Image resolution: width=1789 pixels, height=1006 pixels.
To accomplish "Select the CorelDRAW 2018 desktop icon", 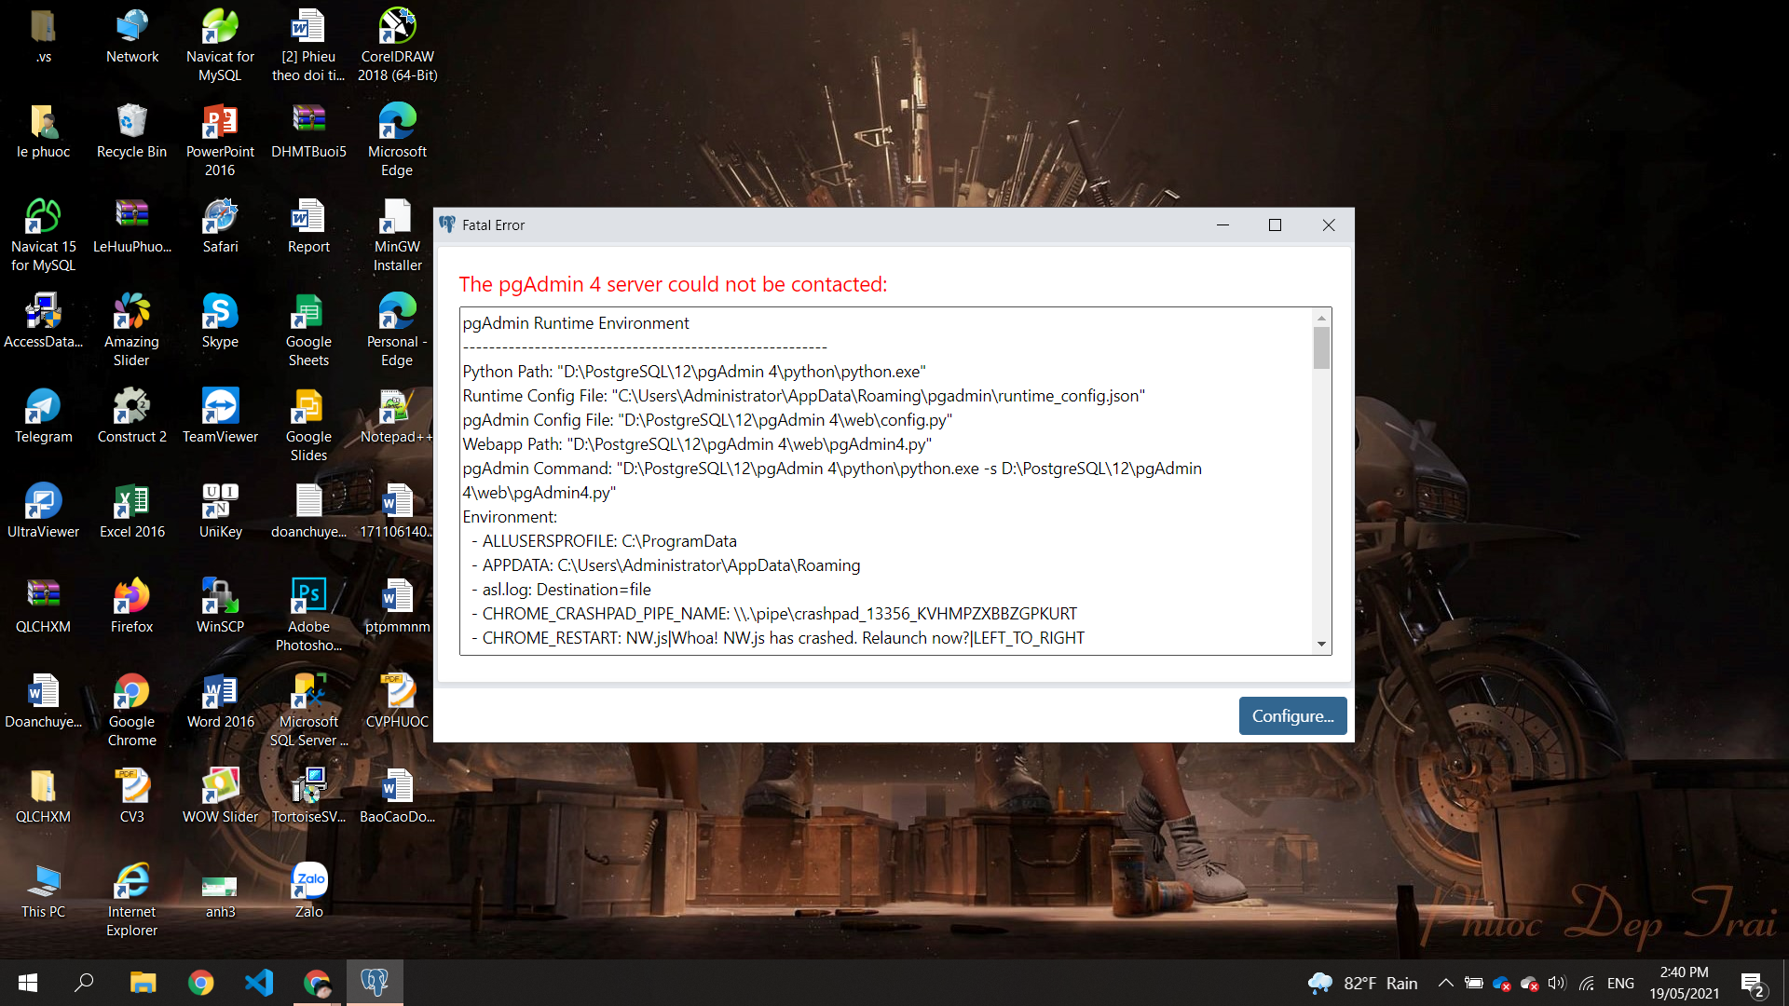I will [x=397, y=44].
